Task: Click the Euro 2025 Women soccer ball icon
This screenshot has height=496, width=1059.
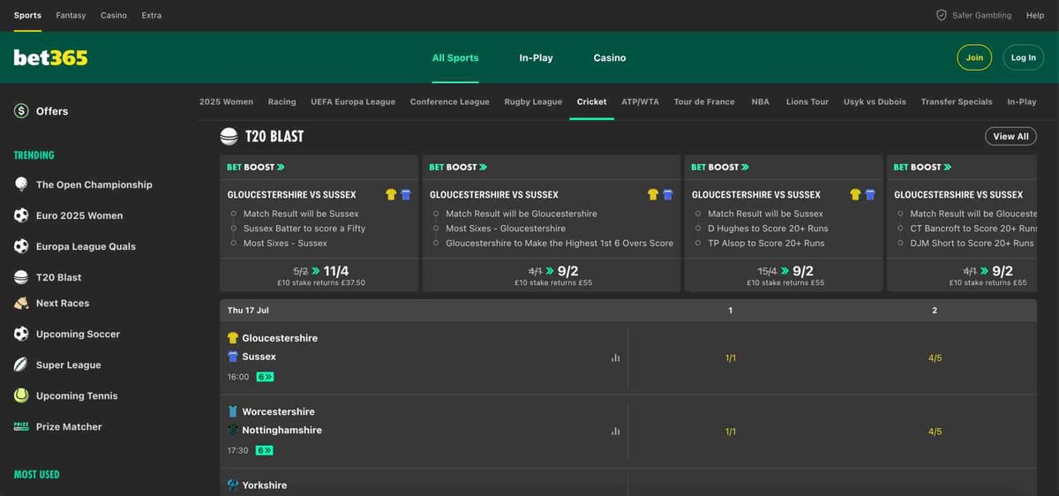Action: [21, 215]
